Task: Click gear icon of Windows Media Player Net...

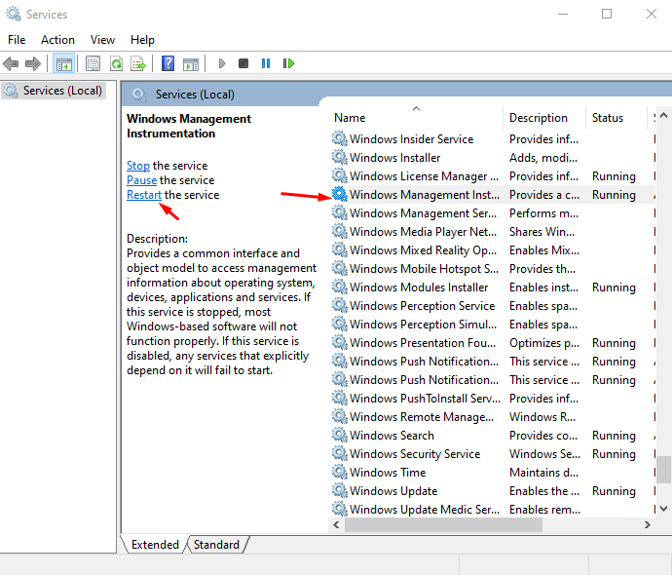Action: click(x=340, y=232)
